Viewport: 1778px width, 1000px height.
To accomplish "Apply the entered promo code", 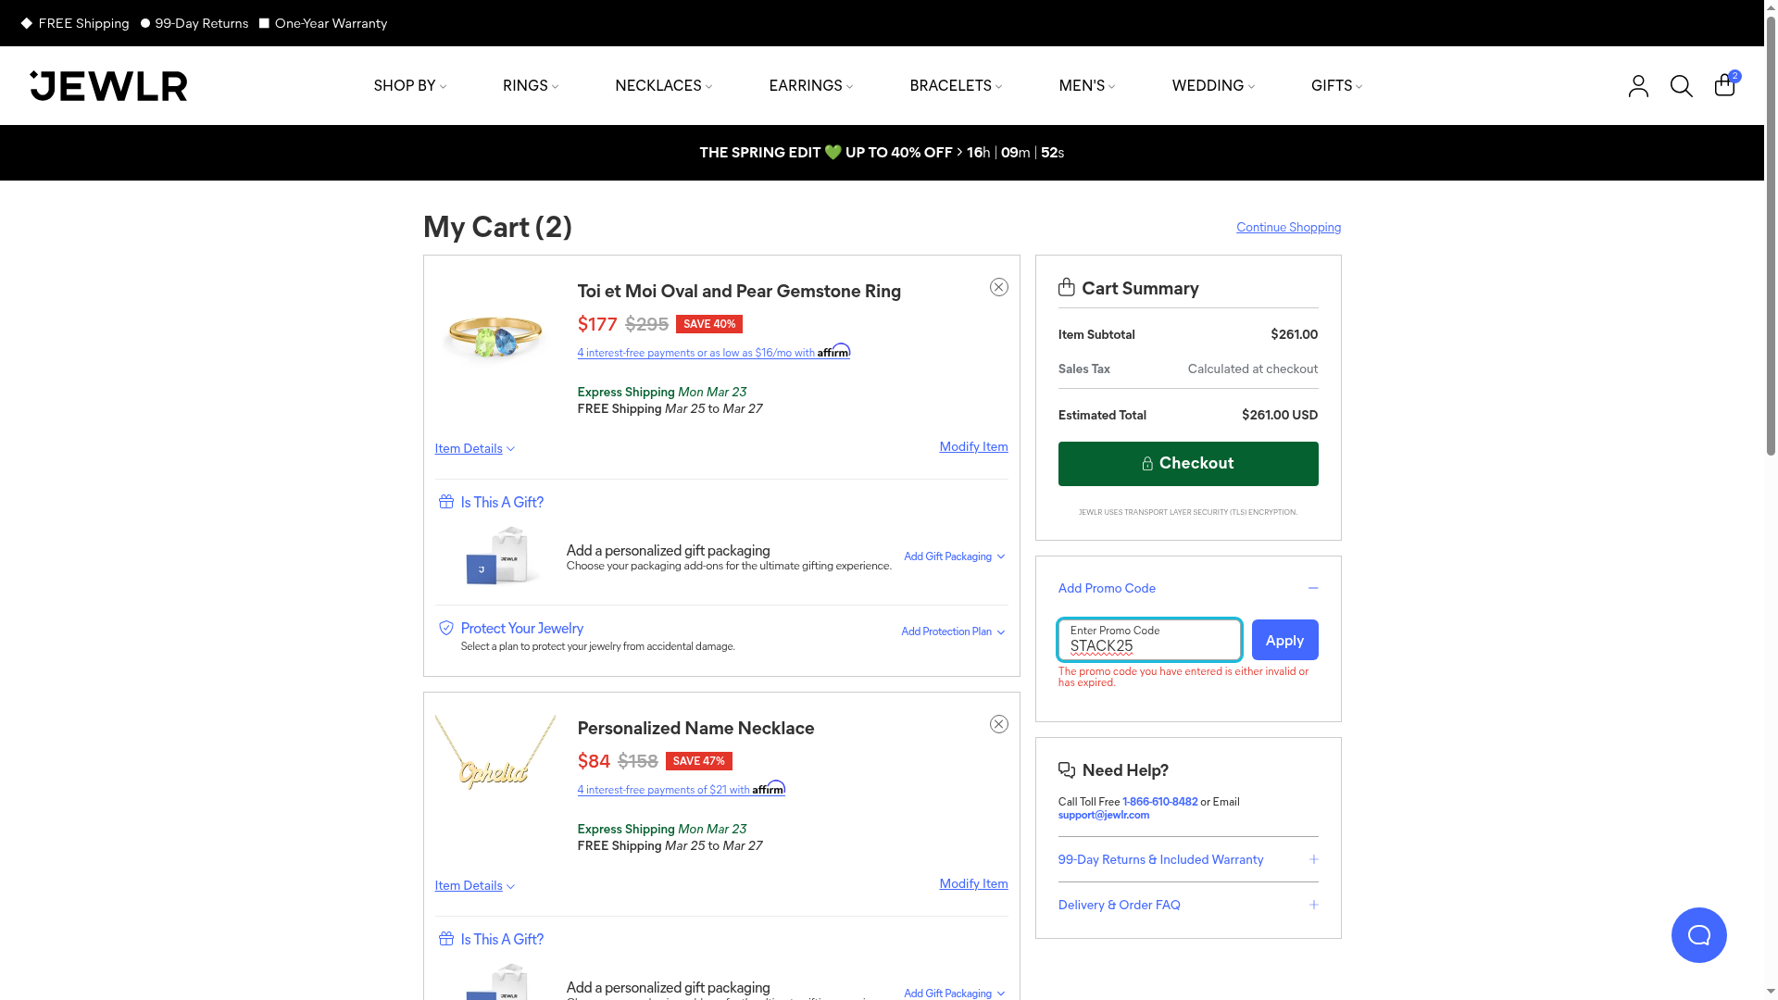I will (x=1284, y=640).
